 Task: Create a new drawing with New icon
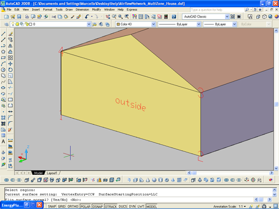tap(7, 17)
